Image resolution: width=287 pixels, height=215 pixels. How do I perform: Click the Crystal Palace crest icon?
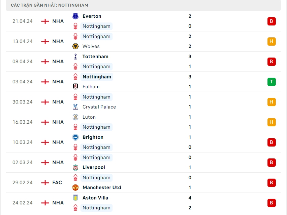tap(76, 107)
